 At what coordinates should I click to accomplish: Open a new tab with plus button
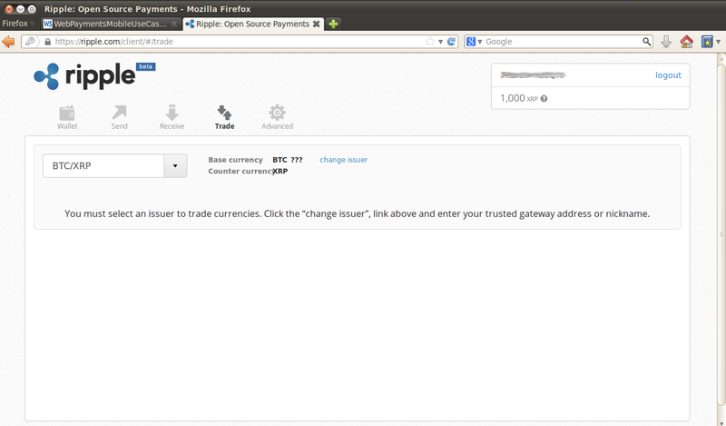pos(334,24)
